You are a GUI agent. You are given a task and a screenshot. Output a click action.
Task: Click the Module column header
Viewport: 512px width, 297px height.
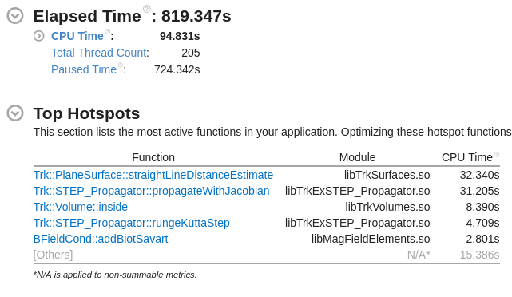(357, 157)
